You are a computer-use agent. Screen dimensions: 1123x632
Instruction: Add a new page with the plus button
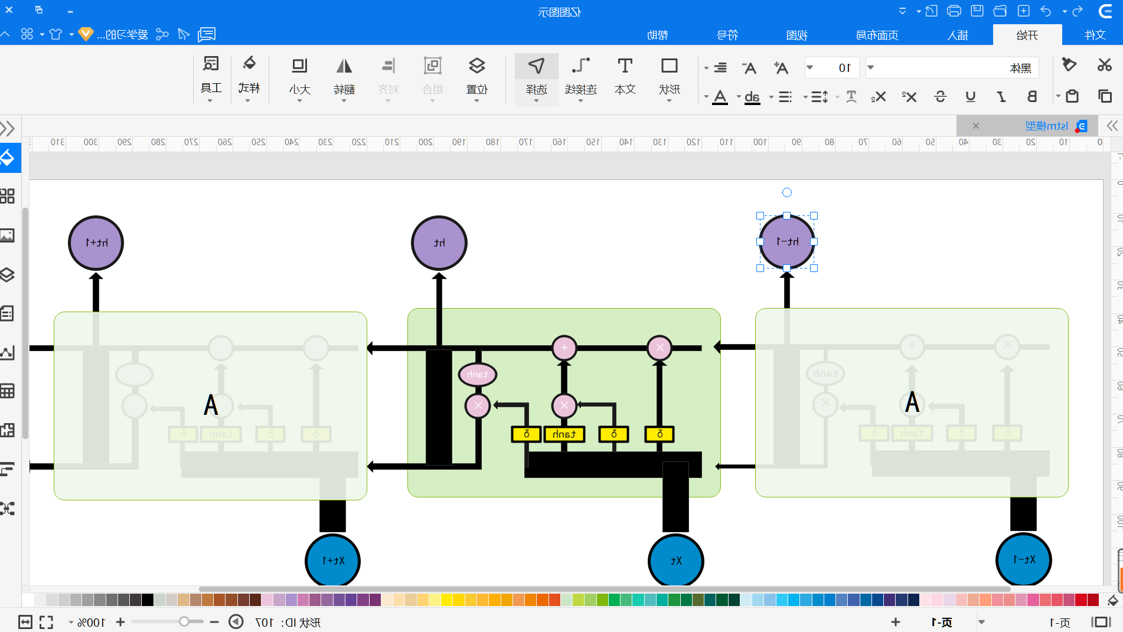(x=896, y=622)
